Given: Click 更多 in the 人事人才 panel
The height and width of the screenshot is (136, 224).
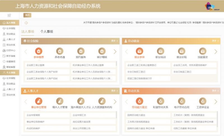Looking at the screenshot, I should [115, 91].
